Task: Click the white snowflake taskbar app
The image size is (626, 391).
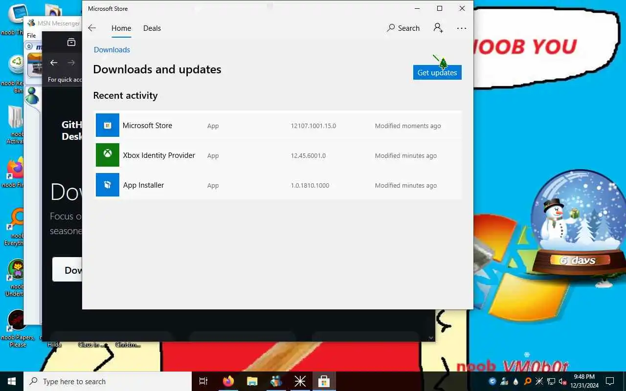Action: pyautogui.click(x=300, y=381)
